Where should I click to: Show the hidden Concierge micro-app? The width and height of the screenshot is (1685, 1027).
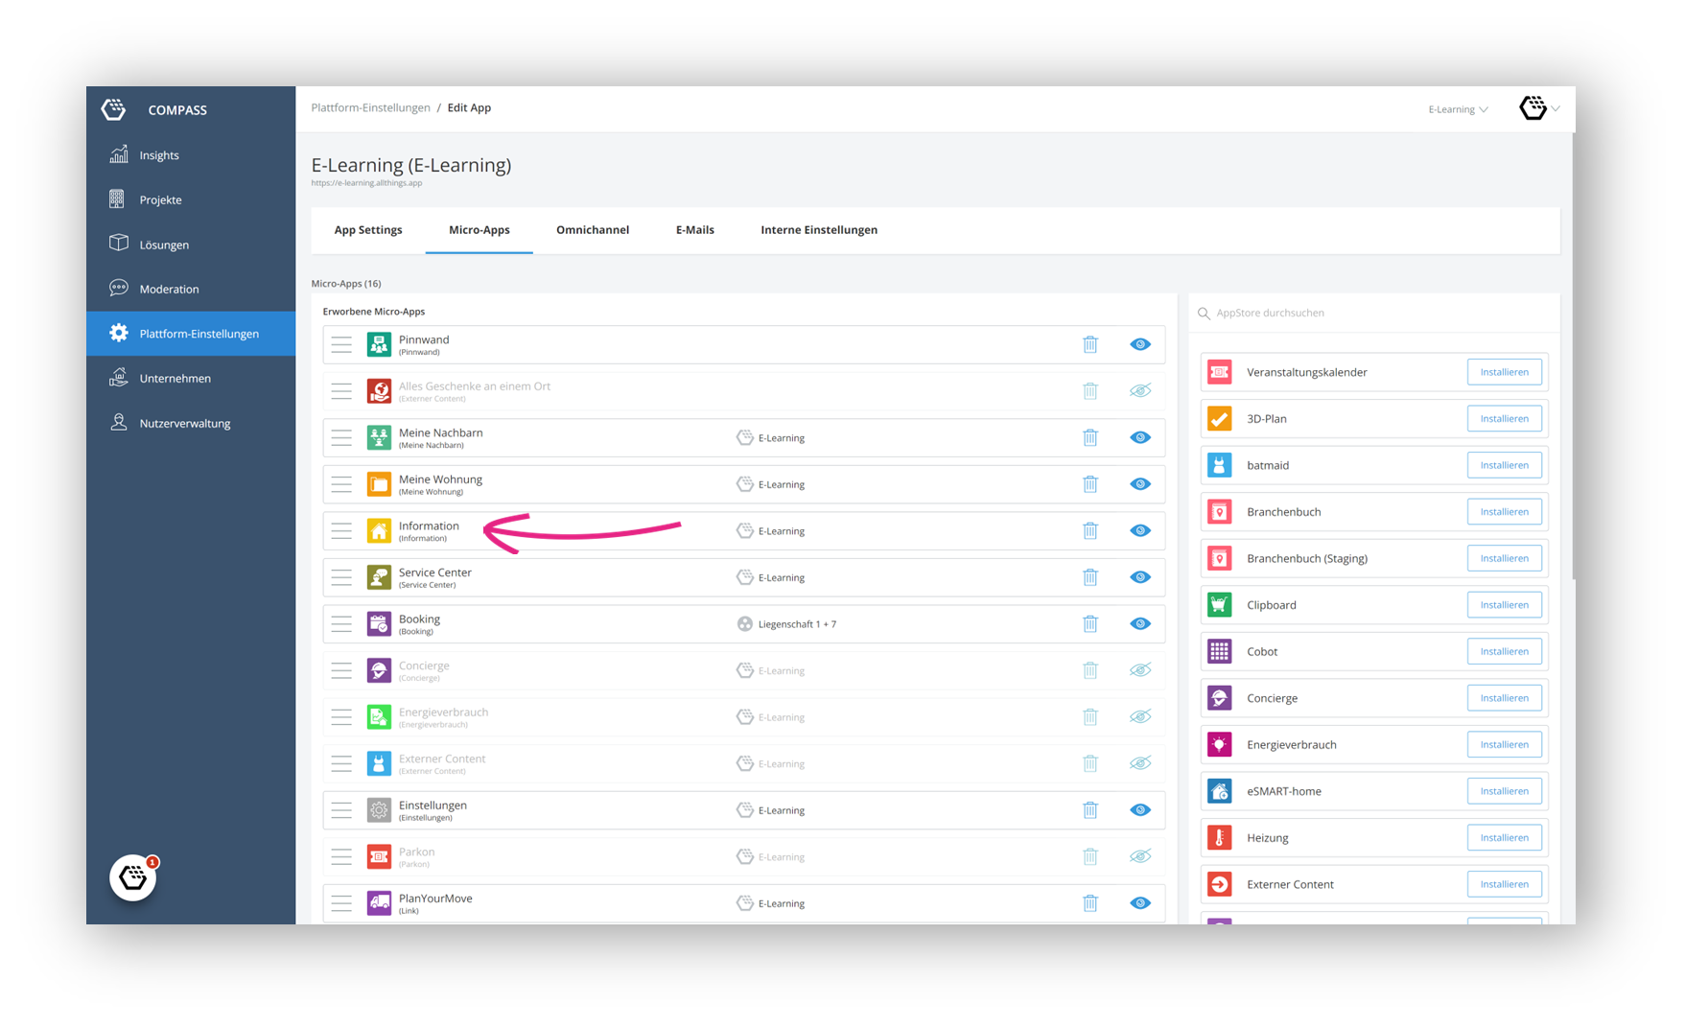tap(1140, 670)
